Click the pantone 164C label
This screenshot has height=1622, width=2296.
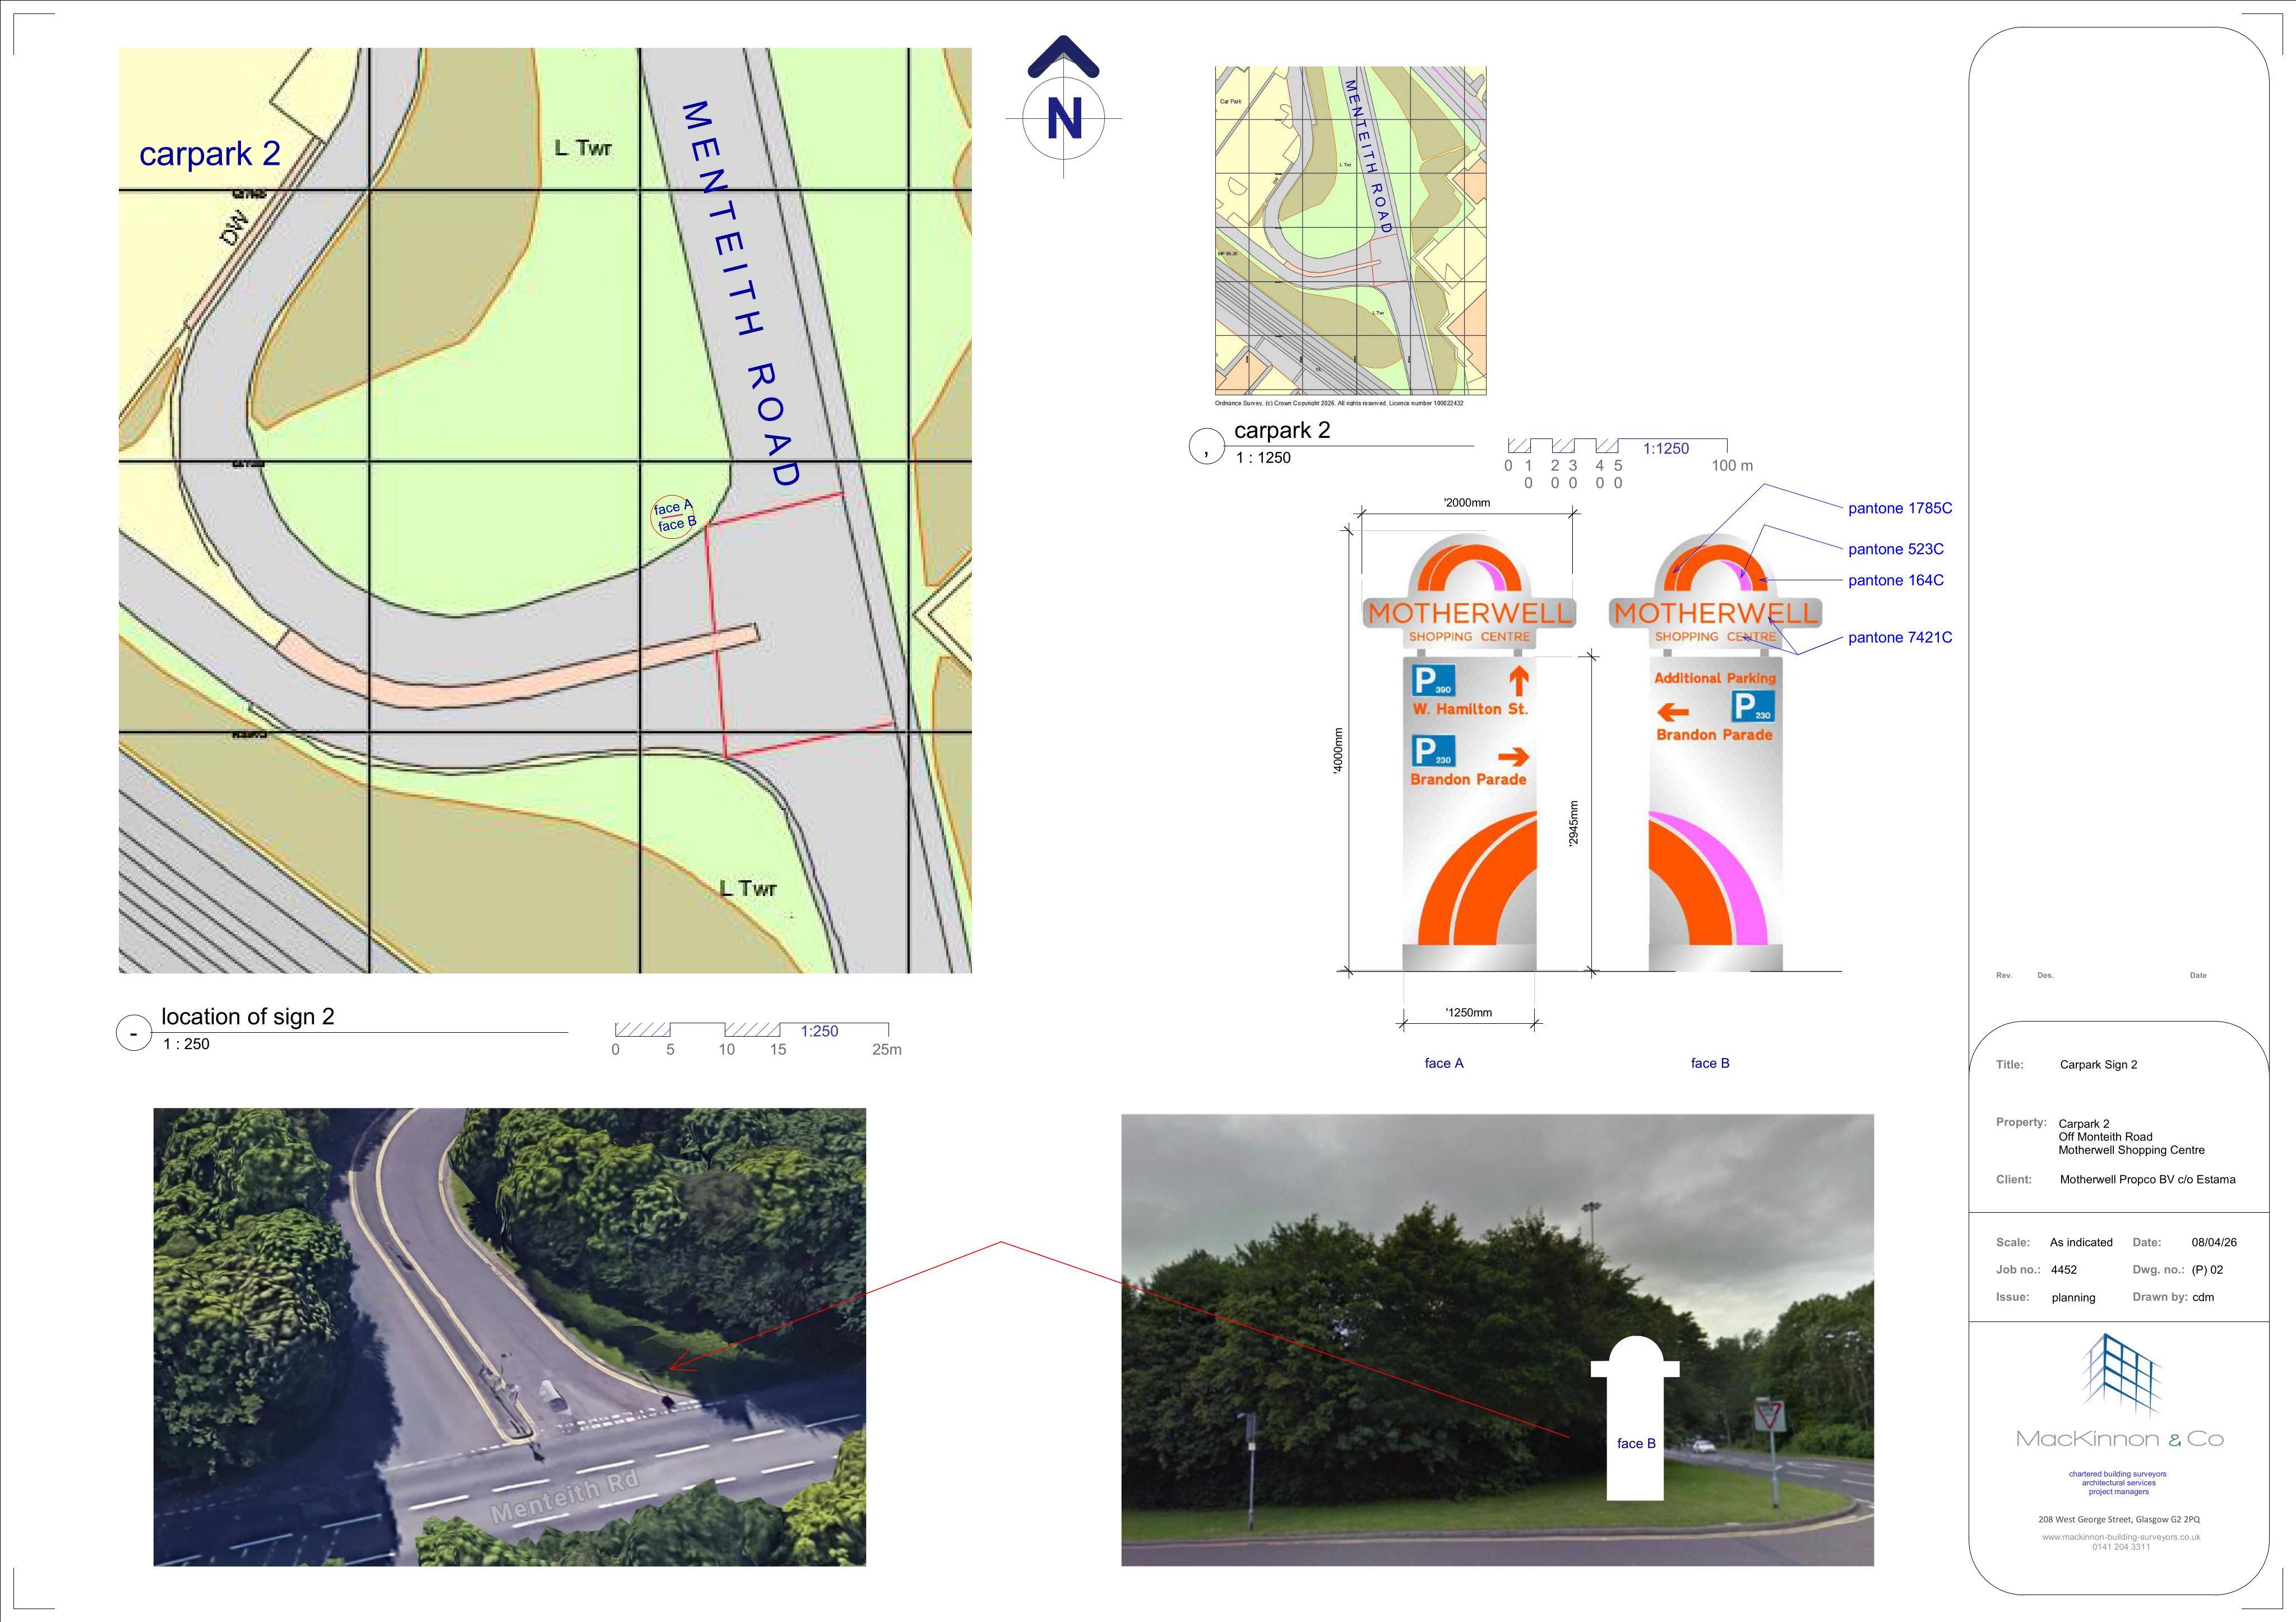1896,580
